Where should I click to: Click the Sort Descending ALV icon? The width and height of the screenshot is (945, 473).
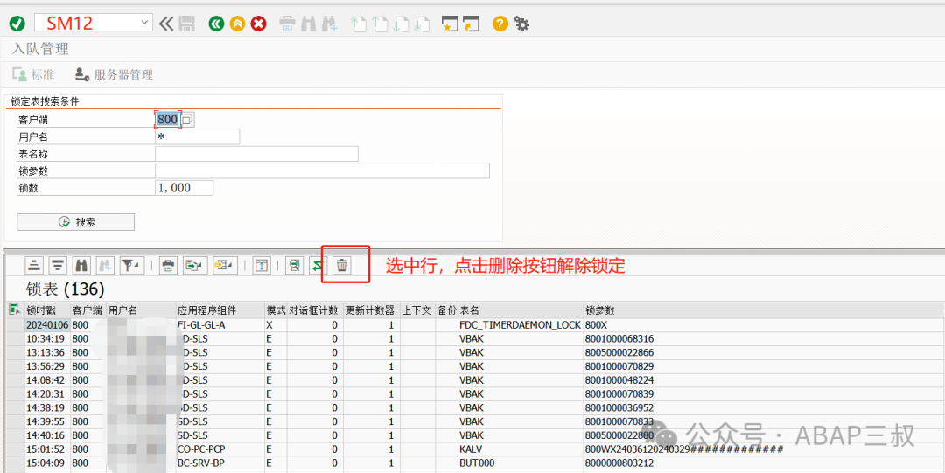point(57,265)
